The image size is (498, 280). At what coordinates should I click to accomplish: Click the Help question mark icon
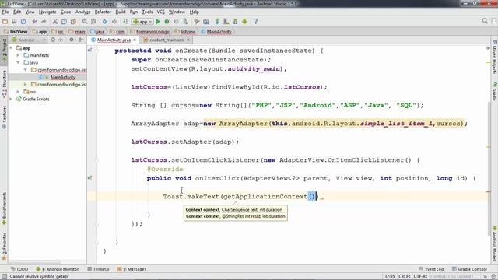(256, 22)
